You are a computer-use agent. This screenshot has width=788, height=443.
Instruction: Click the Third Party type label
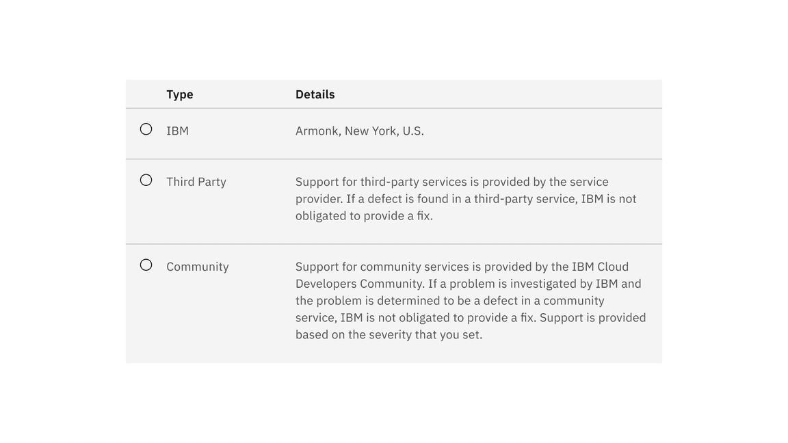(196, 182)
